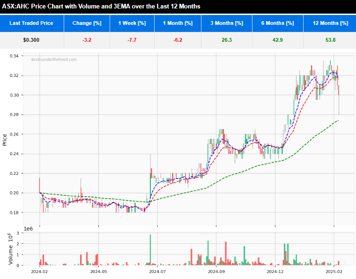356x279 pixels.
Task: Click the volume axis label 2
Action: (18, 244)
